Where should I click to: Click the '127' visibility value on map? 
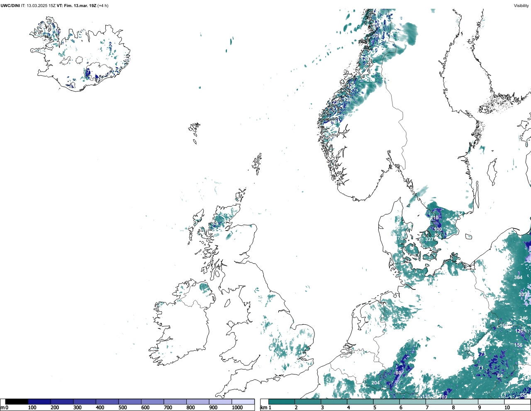(x=519, y=331)
